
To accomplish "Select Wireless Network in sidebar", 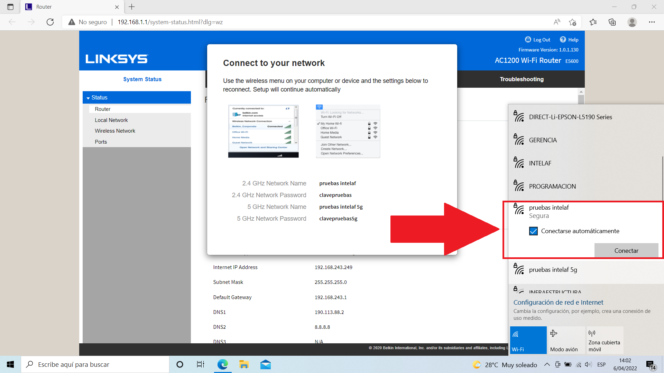I will click(115, 131).
